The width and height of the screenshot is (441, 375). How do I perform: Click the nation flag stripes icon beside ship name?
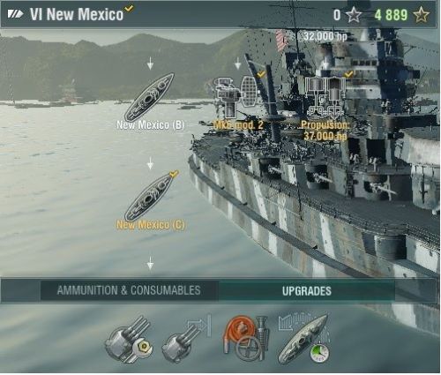tap(15, 14)
